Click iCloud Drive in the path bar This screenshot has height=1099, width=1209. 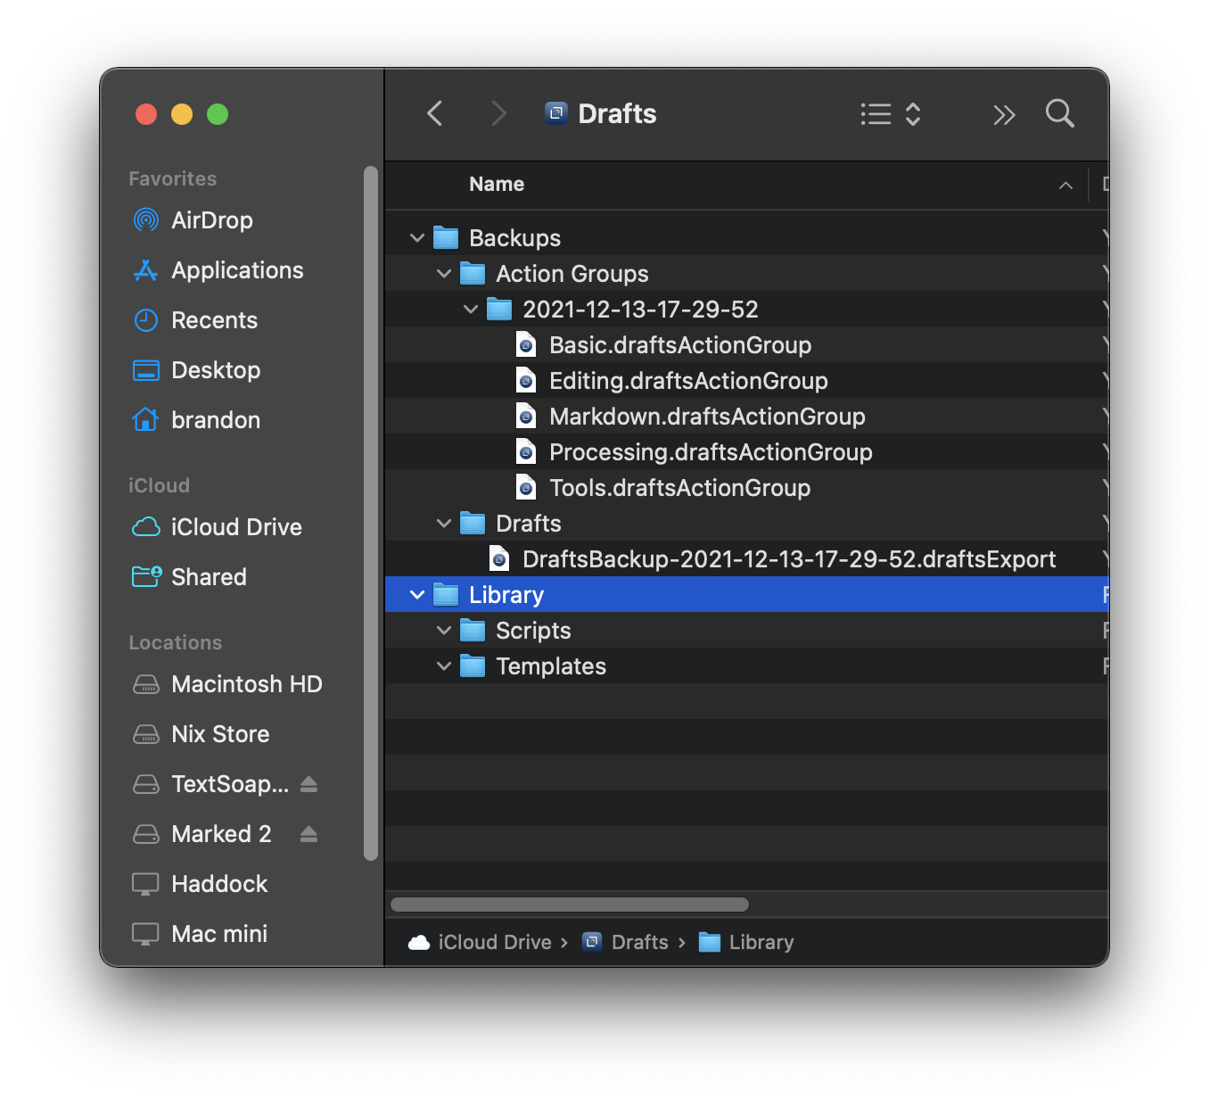coord(481,942)
